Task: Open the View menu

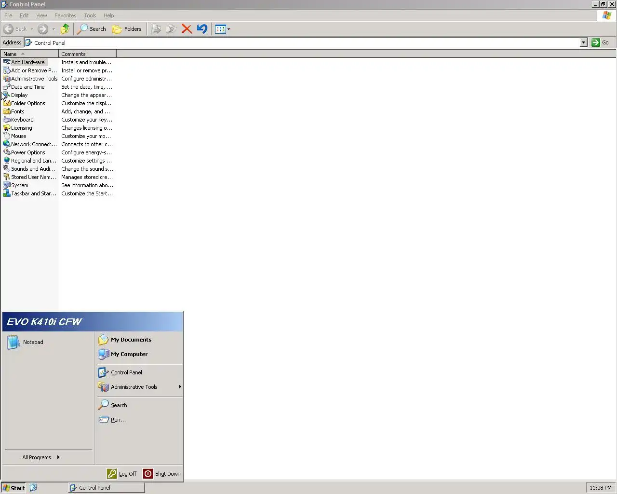Action: click(41, 15)
